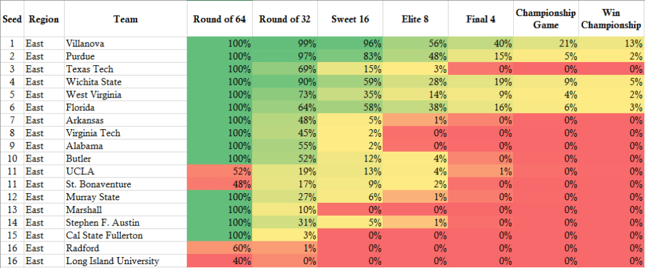The height and width of the screenshot is (268, 645).
Task: Select the Sweet 16 column header
Action: pos(350,19)
